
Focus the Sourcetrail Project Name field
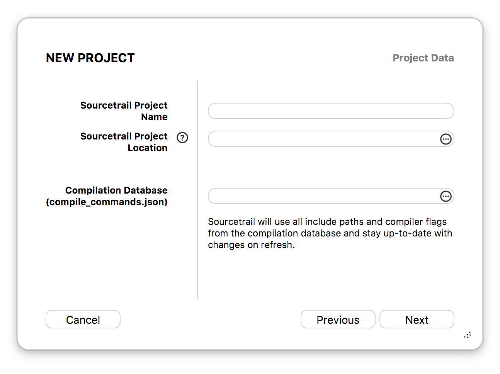click(331, 111)
